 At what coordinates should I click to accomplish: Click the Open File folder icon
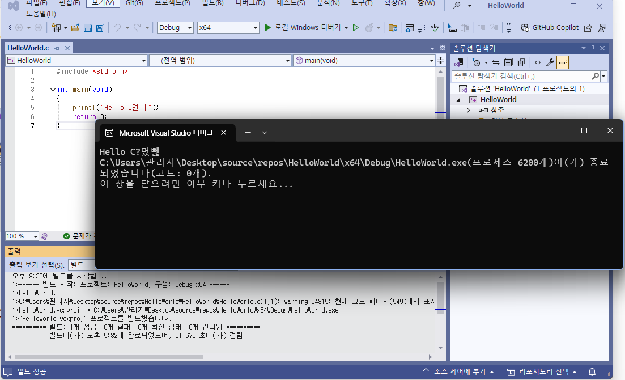[x=75, y=28]
